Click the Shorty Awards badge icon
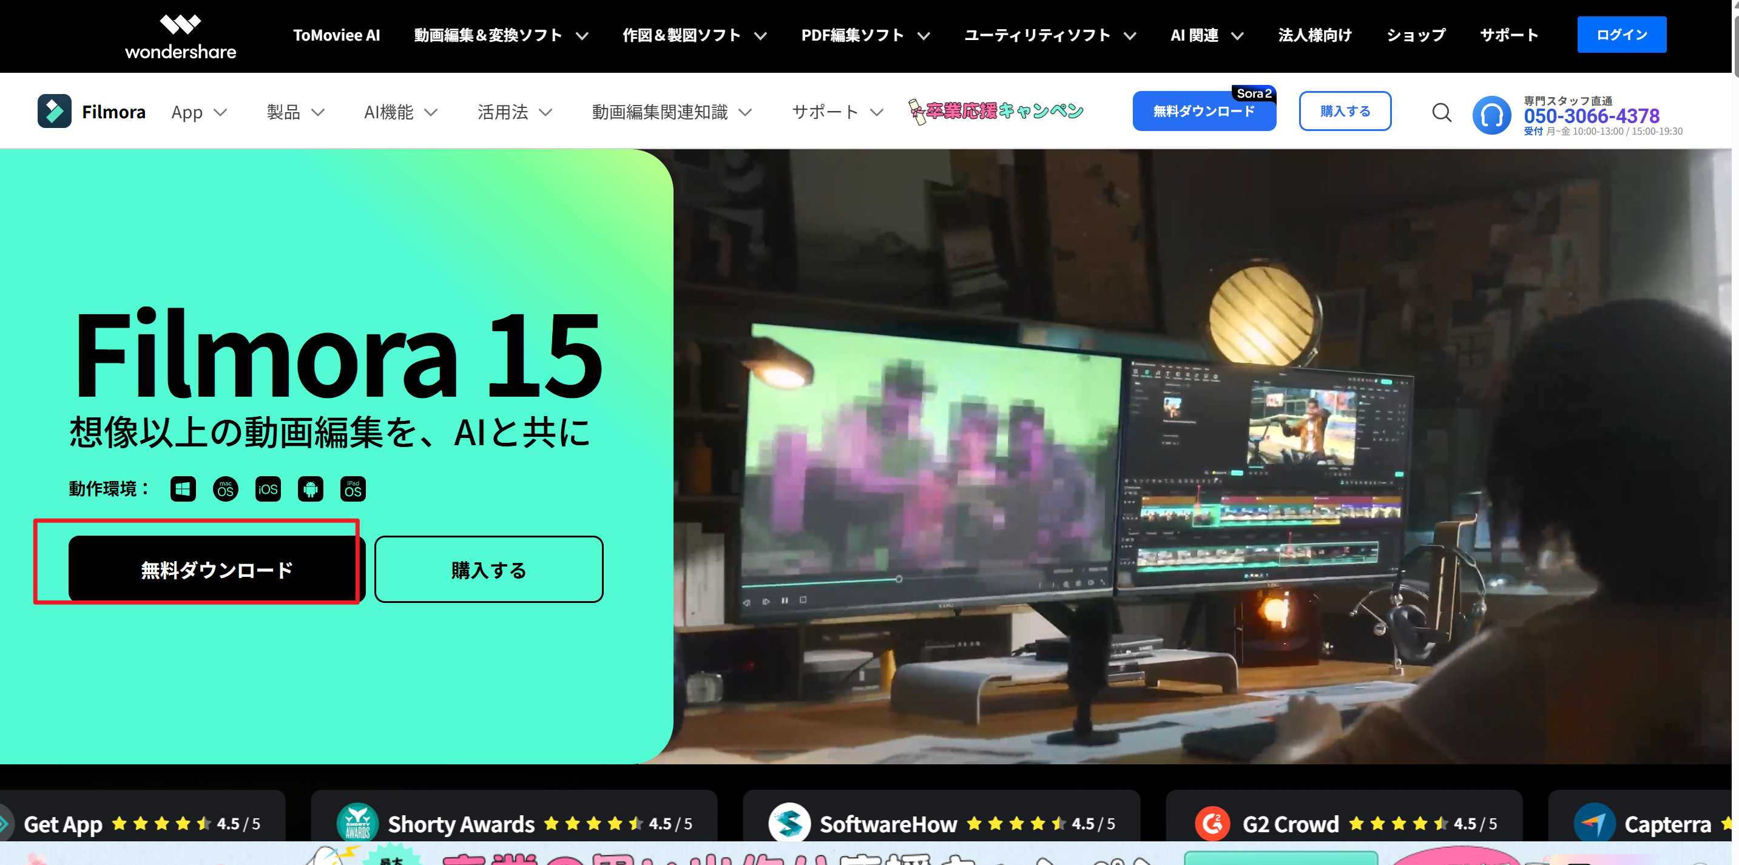This screenshot has height=865, width=1739. pos(357,823)
